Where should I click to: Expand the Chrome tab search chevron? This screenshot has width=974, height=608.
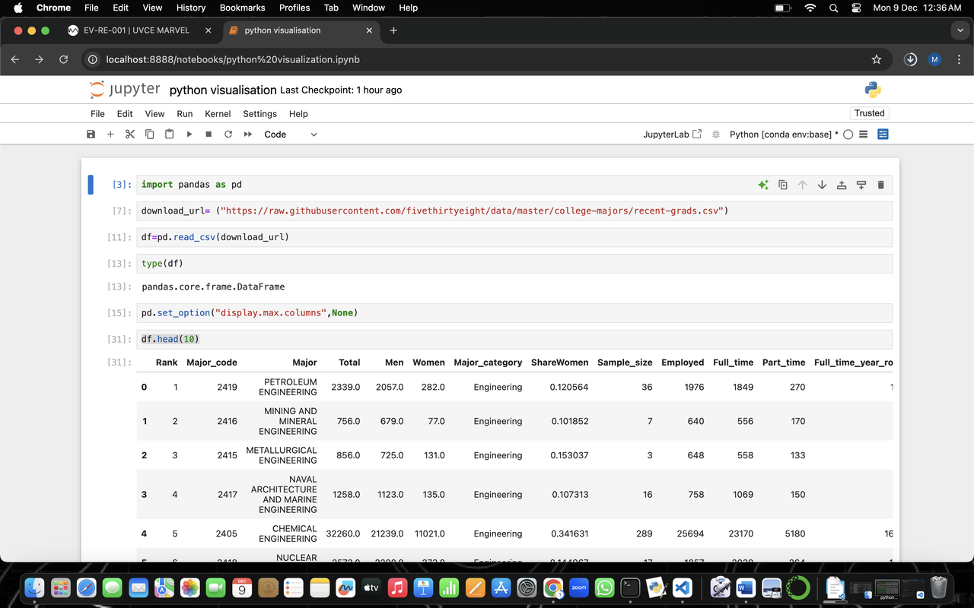coord(959,30)
